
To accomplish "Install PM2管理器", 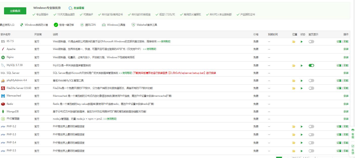I will [x=346, y=119].
